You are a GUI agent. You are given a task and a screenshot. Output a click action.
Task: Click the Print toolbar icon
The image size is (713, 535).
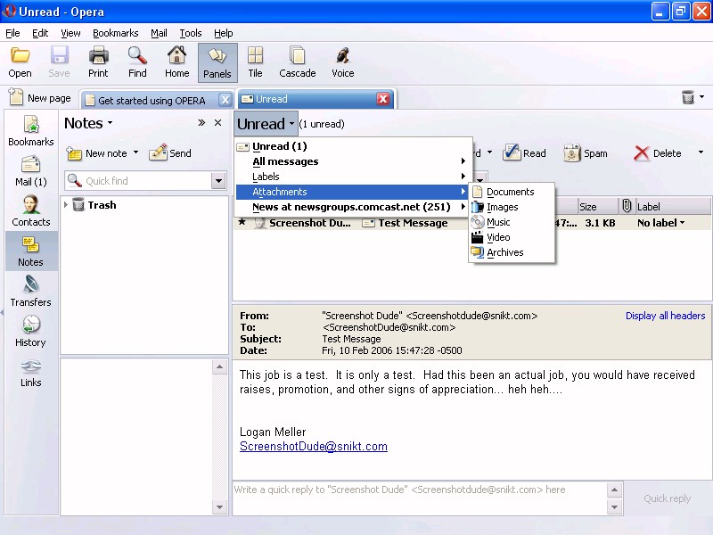pos(98,62)
